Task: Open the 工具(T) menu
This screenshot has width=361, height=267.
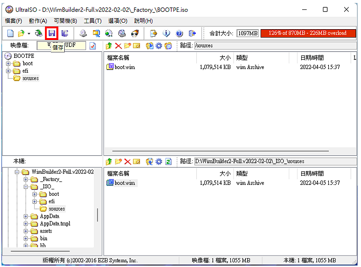Action: (x=92, y=21)
